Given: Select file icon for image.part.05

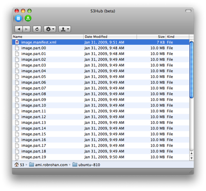Looking at the screenshot, I should (17, 77).
